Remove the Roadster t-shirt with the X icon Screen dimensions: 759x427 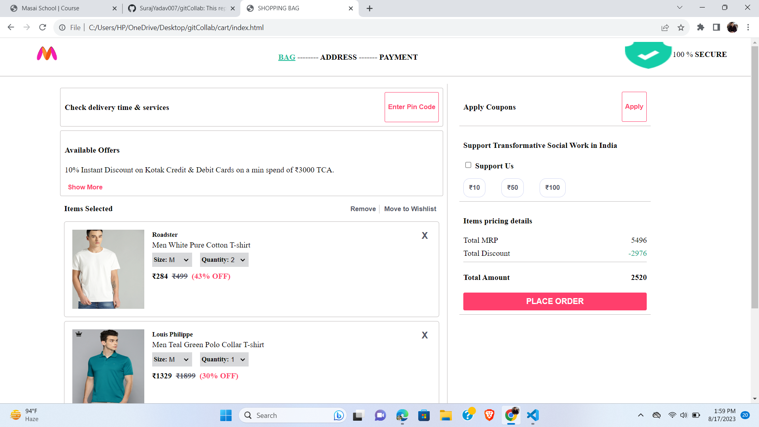425,235
